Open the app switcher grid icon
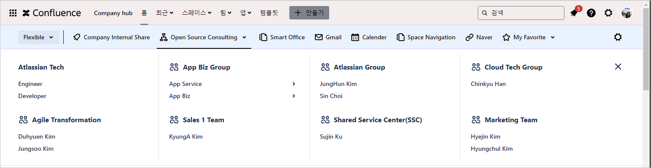The image size is (651, 168). click(x=13, y=13)
